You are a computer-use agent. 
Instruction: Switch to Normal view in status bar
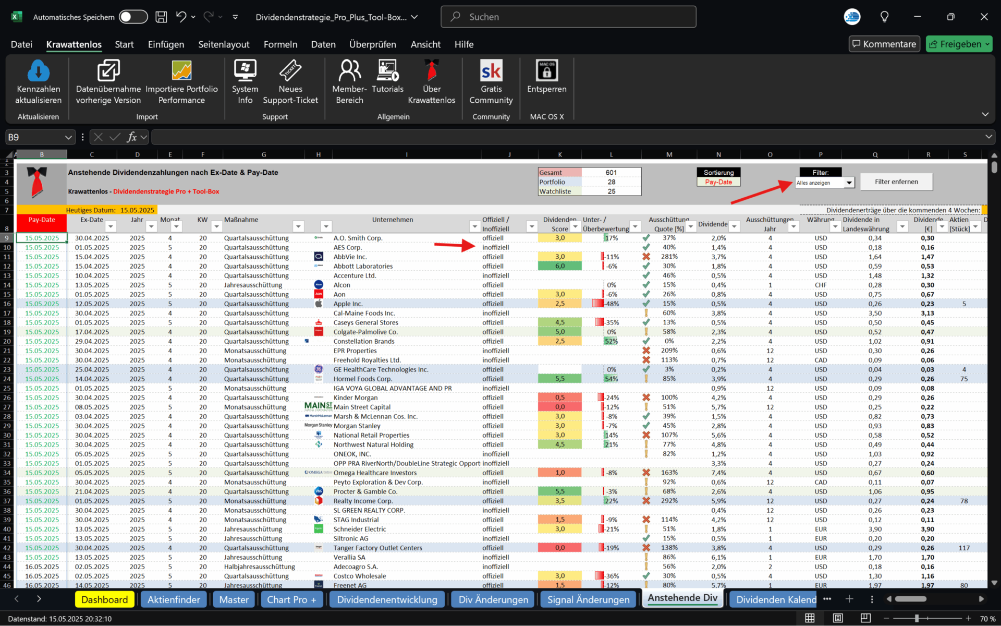(810, 618)
